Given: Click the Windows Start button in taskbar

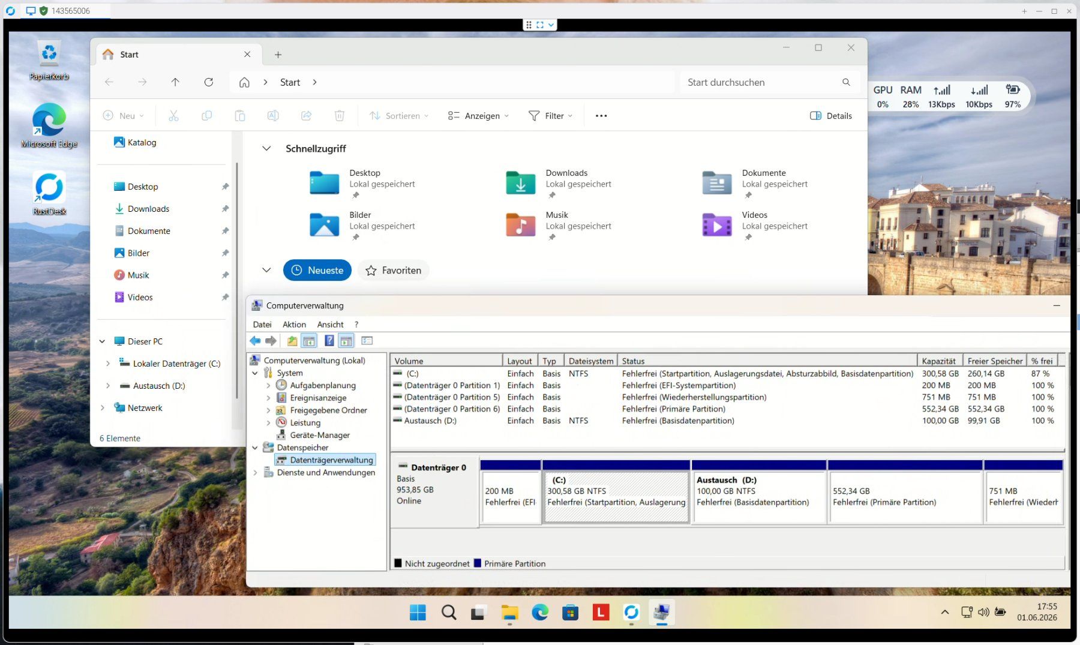Looking at the screenshot, I should [x=418, y=613].
